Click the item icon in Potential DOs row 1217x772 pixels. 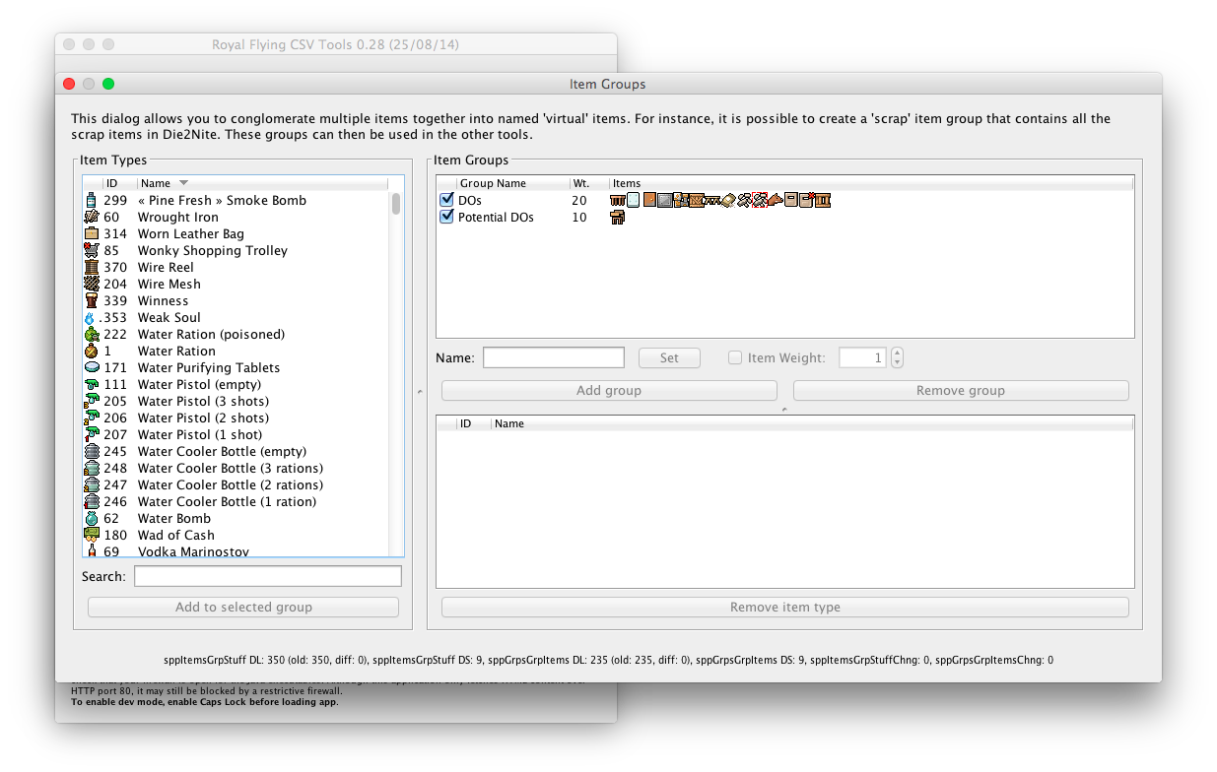pos(618,217)
